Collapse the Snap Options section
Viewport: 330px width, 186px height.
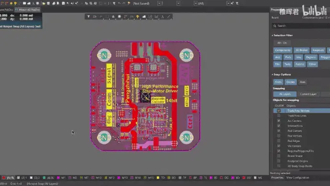click(272, 75)
